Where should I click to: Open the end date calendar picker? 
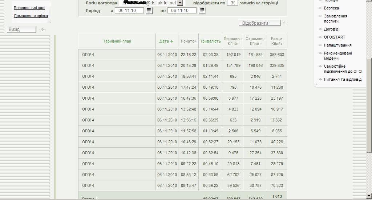click(x=202, y=11)
